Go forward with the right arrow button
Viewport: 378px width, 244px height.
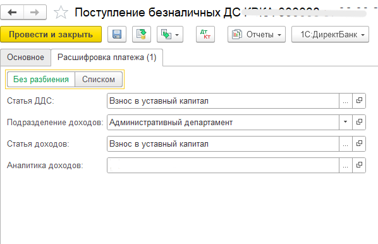35,12
